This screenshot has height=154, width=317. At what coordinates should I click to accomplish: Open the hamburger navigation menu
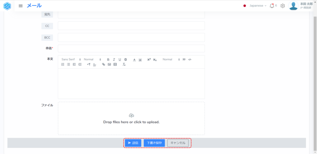point(21,6)
